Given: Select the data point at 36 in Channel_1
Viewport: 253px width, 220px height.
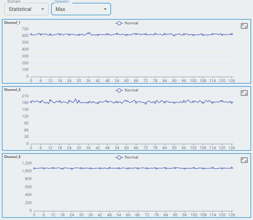Looking at the screenshot, I should pos(88,33).
